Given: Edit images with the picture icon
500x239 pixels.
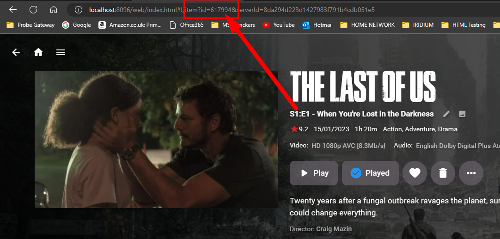Looking at the screenshot, I should click(x=462, y=114).
